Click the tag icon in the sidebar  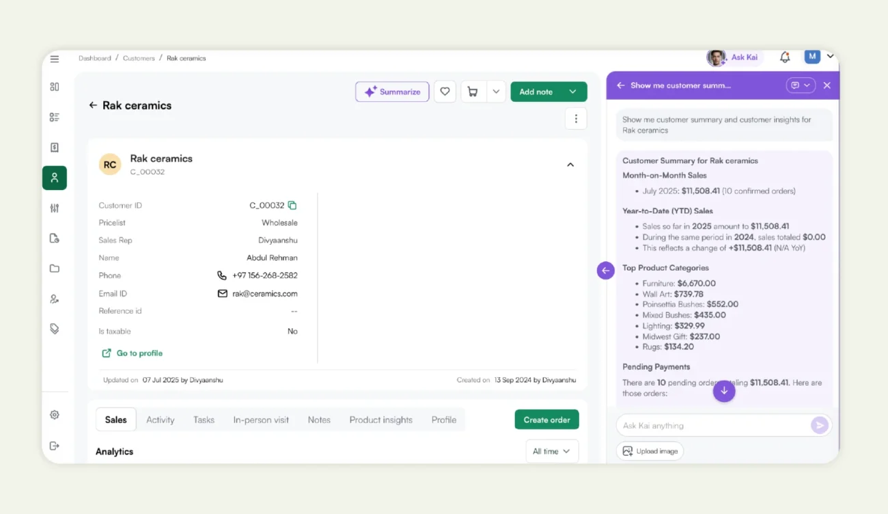pos(55,329)
